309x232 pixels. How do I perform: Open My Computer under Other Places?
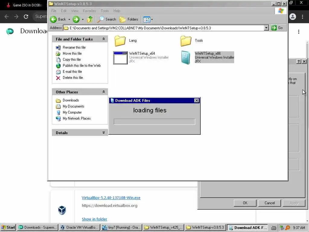[x=72, y=112]
